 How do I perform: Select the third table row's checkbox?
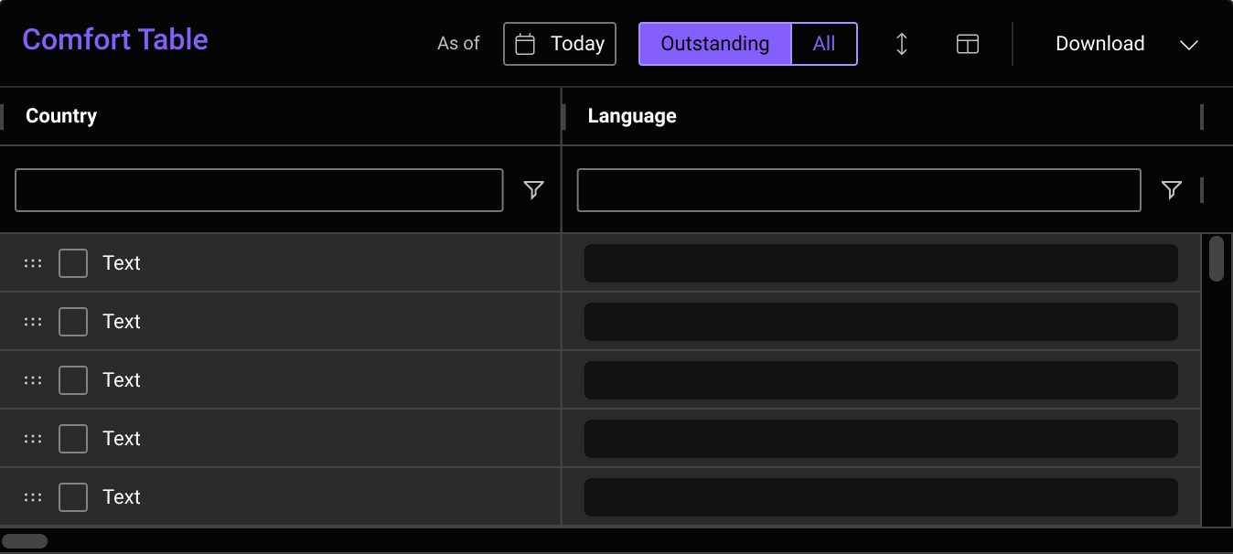click(x=73, y=380)
